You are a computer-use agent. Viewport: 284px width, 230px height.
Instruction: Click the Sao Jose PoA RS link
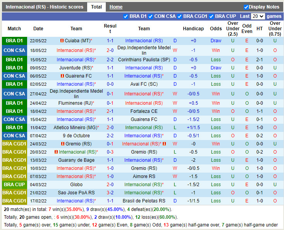click(76, 193)
